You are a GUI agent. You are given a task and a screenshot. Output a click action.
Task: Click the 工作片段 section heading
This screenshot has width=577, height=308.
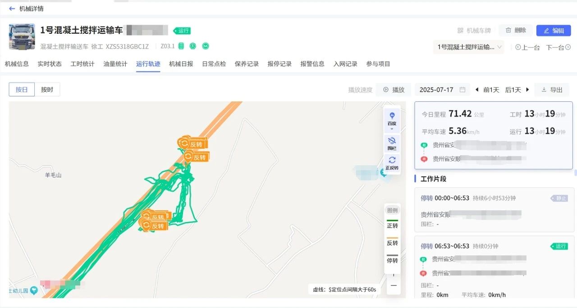coord(433,179)
